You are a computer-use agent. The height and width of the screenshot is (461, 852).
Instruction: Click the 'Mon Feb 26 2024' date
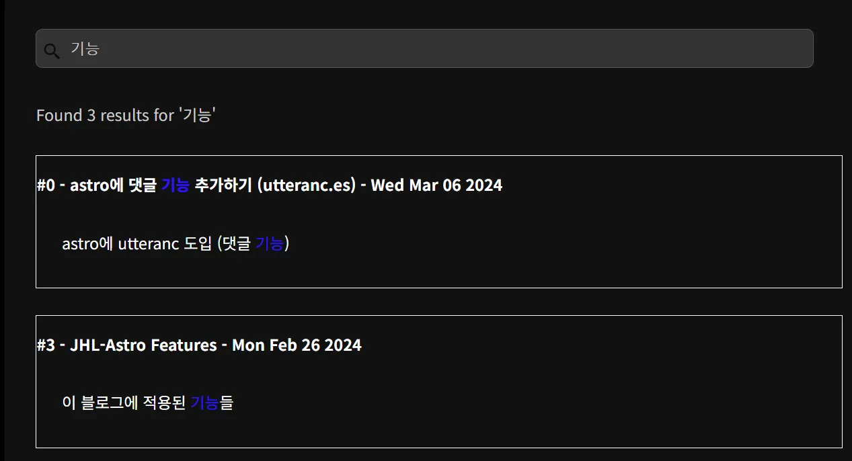pyautogui.click(x=297, y=345)
